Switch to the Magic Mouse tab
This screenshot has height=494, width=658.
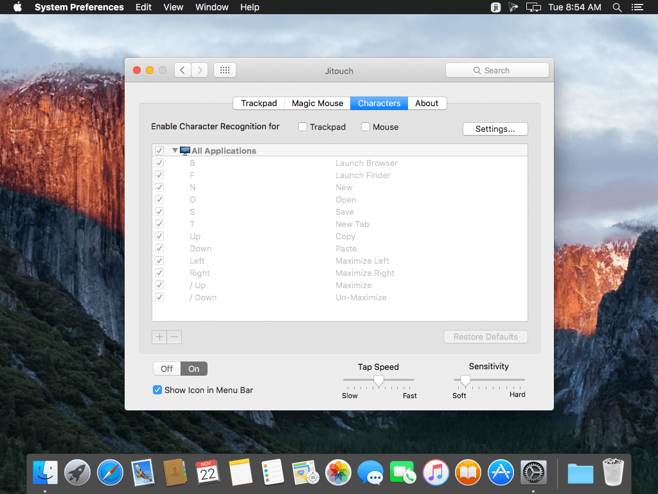pyautogui.click(x=317, y=104)
